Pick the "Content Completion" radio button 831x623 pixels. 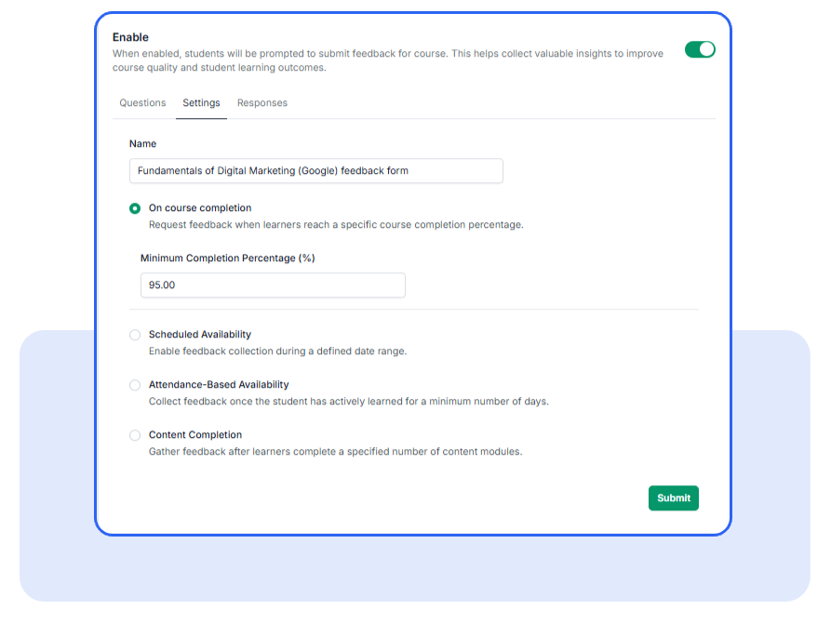point(135,434)
